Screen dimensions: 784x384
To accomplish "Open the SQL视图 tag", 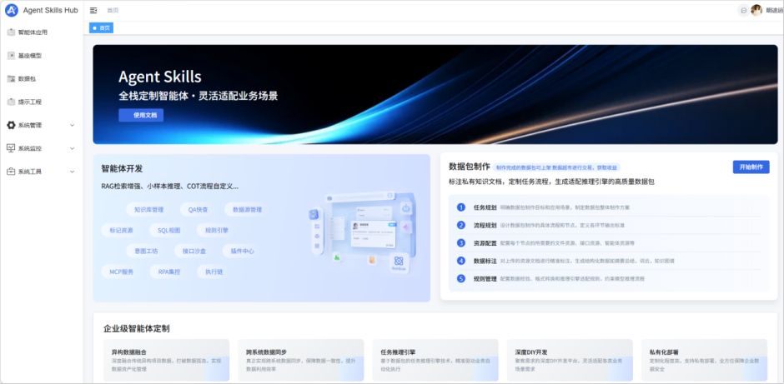I will coord(169,230).
